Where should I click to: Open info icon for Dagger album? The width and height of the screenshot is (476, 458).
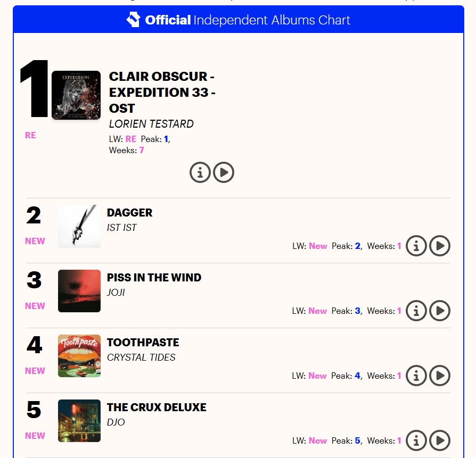click(x=416, y=246)
